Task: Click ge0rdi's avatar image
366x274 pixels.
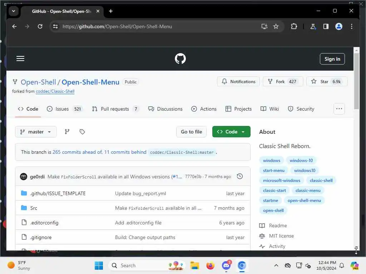Action: point(24,177)
